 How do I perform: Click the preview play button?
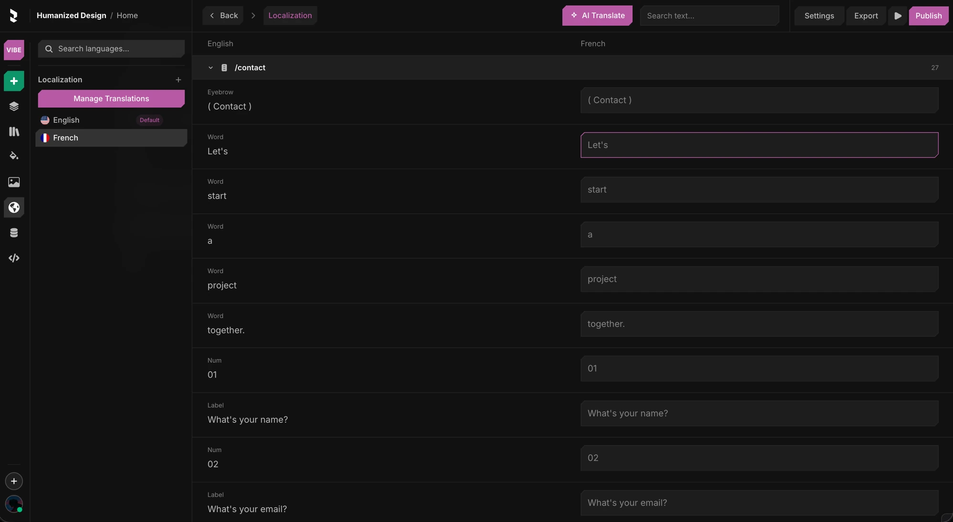click(x=897, y=16)
